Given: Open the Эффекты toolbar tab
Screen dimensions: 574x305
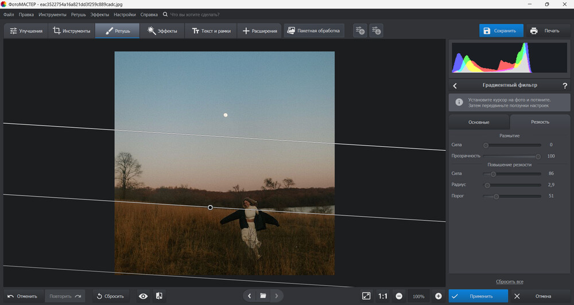Looking at the screenshot, I should click(162, 30).
